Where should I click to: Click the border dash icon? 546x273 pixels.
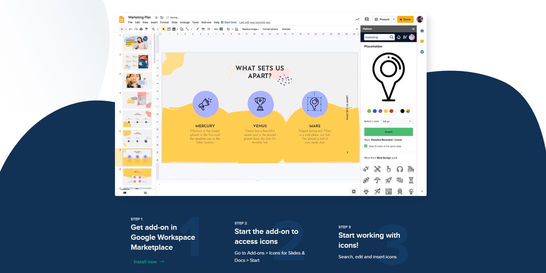coord(209,29)
